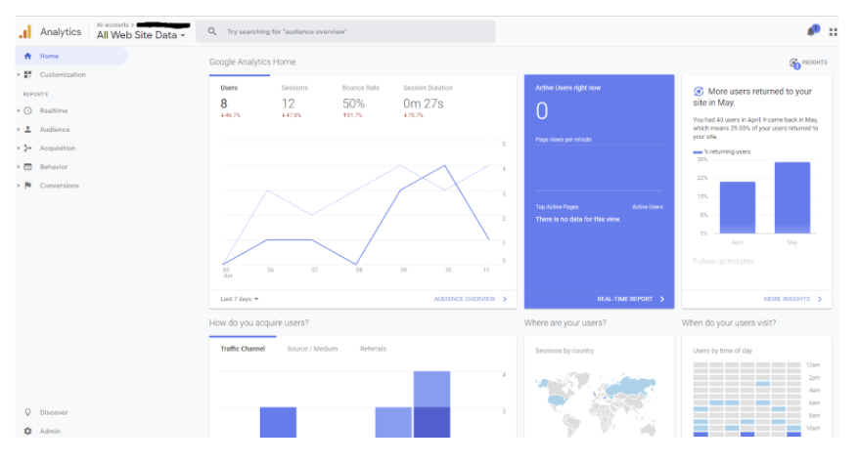Click the Active Users right now count

click(542, 111)
